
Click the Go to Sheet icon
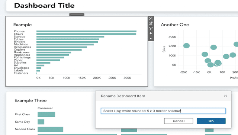point(151,23)
